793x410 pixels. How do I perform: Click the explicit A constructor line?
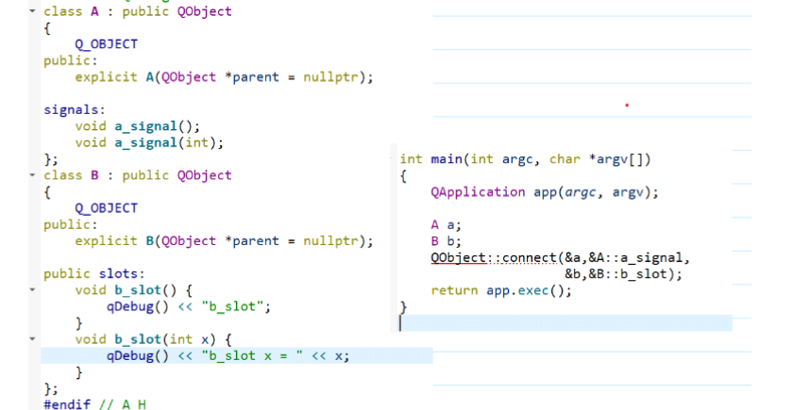pos(224,76)
